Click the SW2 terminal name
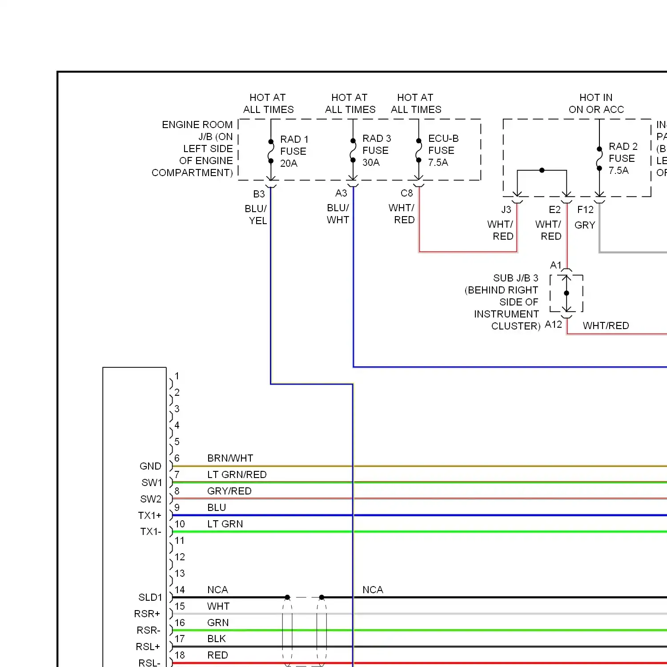 tap(151, 499)
